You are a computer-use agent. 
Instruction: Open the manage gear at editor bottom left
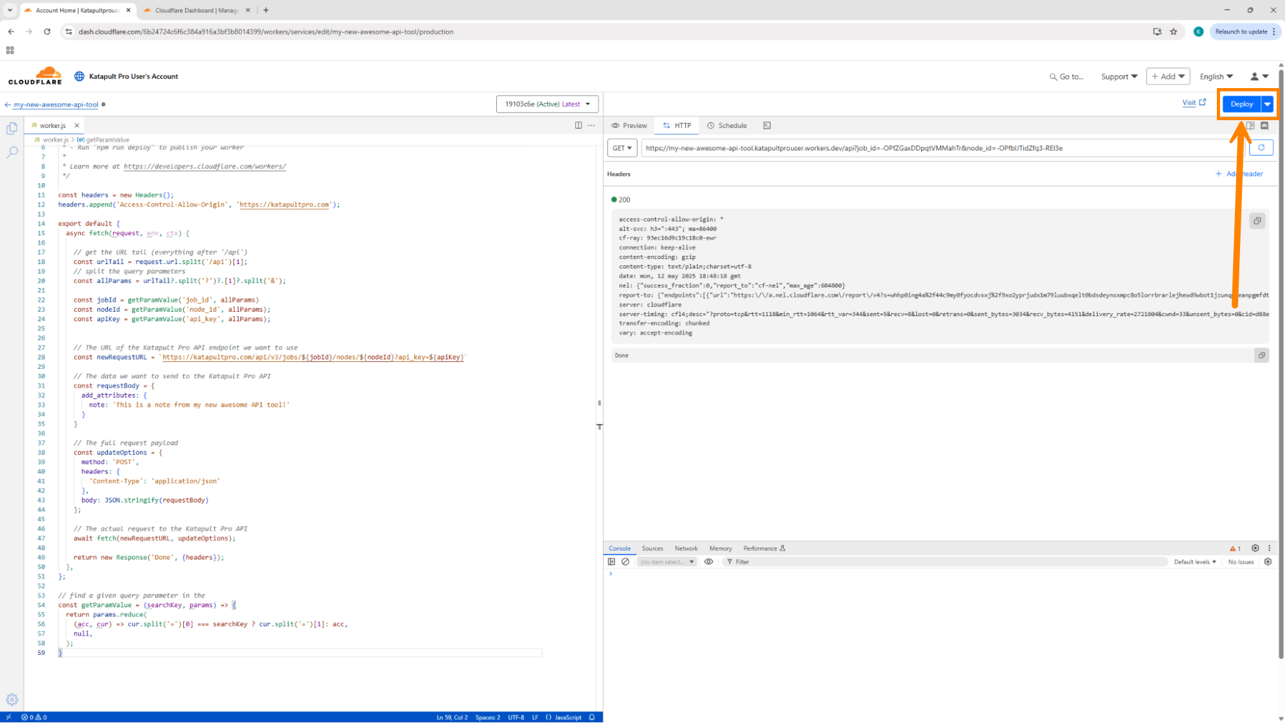click(x=12, y=699)
